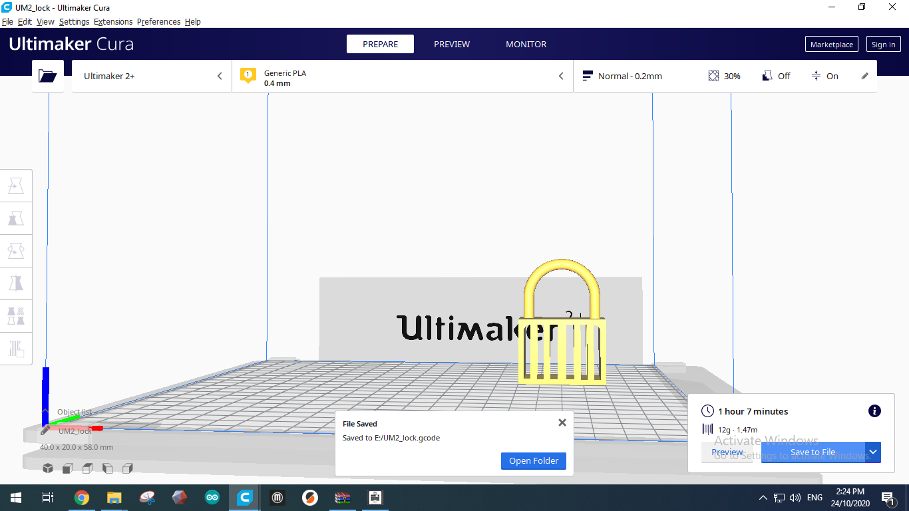Switch to left side view camera icon
909x511 pixels.
pos(108,468)
